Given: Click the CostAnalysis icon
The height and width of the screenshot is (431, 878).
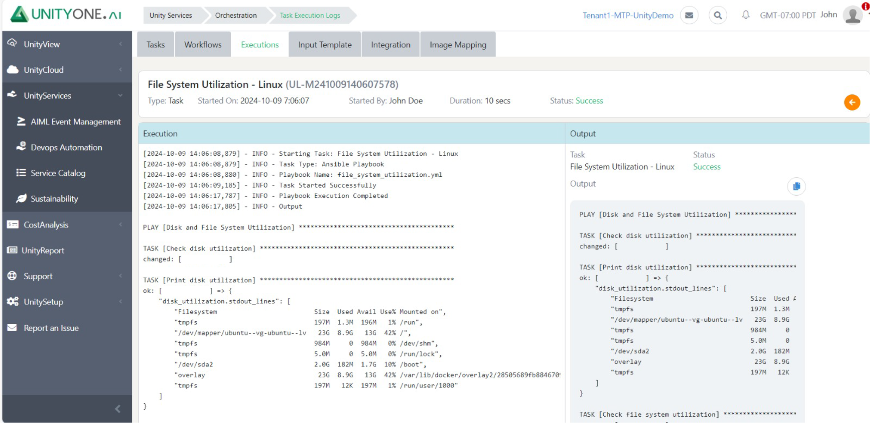Looking at the screenshot, I should pyautogui.click(x=12, y=224).
